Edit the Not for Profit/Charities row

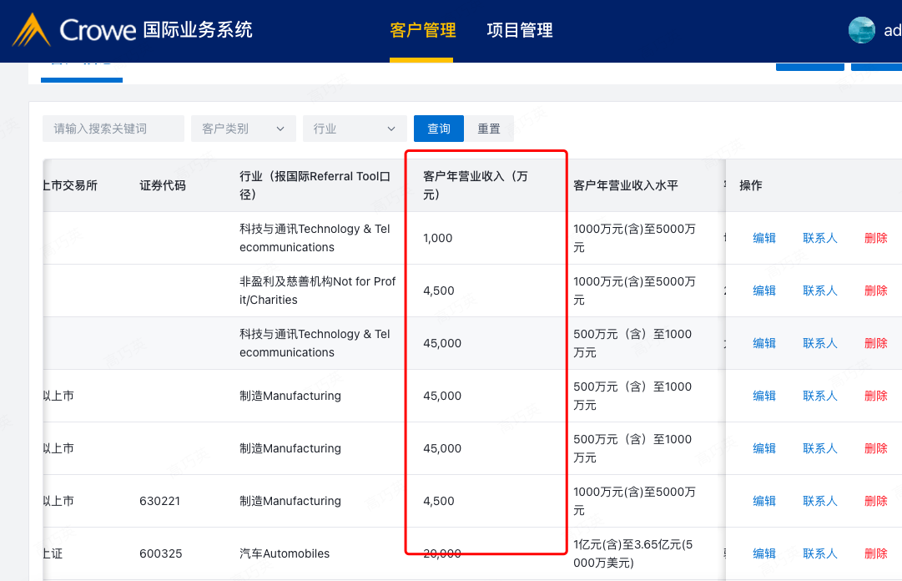pyautogui.click(x=764, y=290)
